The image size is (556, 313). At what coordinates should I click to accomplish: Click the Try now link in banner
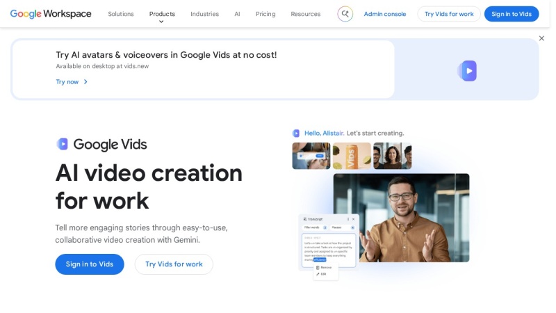tap(67, 81)
